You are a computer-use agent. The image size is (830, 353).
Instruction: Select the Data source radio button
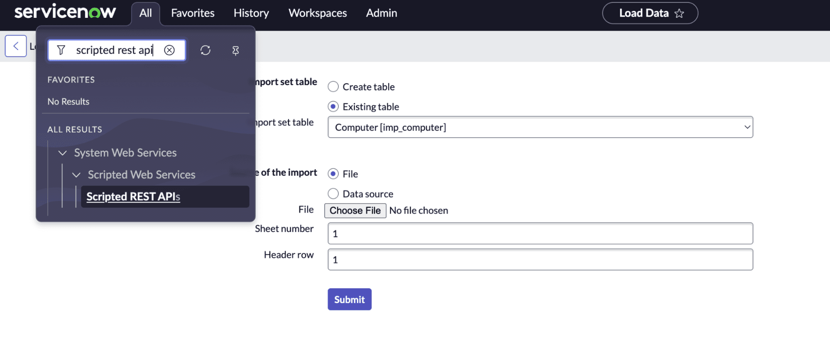coord(333,194)
